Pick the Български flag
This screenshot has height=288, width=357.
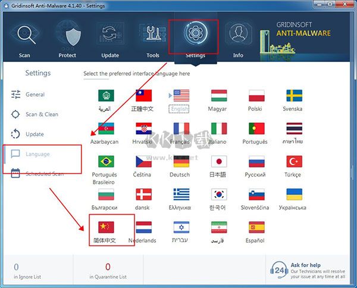point(106,194)
